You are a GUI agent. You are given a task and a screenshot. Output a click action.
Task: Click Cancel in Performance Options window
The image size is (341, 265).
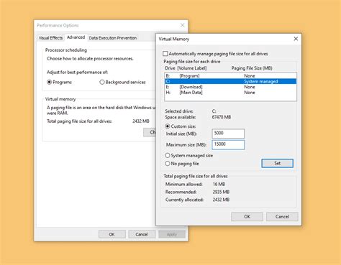(x=142, y=234)
